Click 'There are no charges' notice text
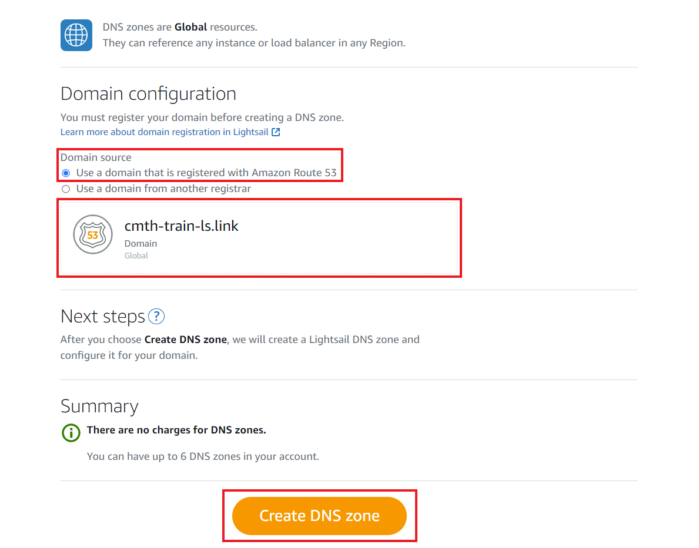Image resolution: width=699 pixels, height=548 pixels. tap(176, 430)
